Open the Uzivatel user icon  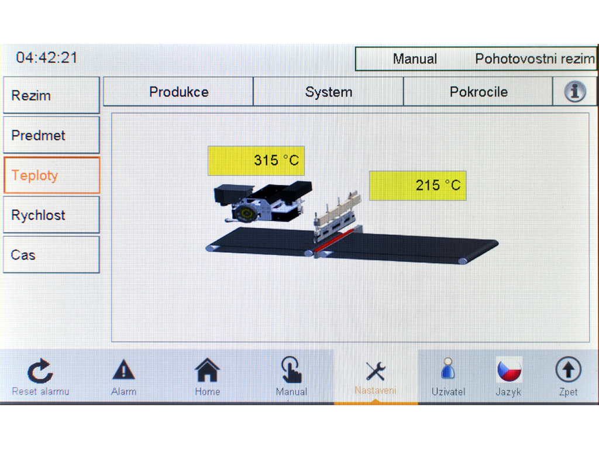[448, 371]
